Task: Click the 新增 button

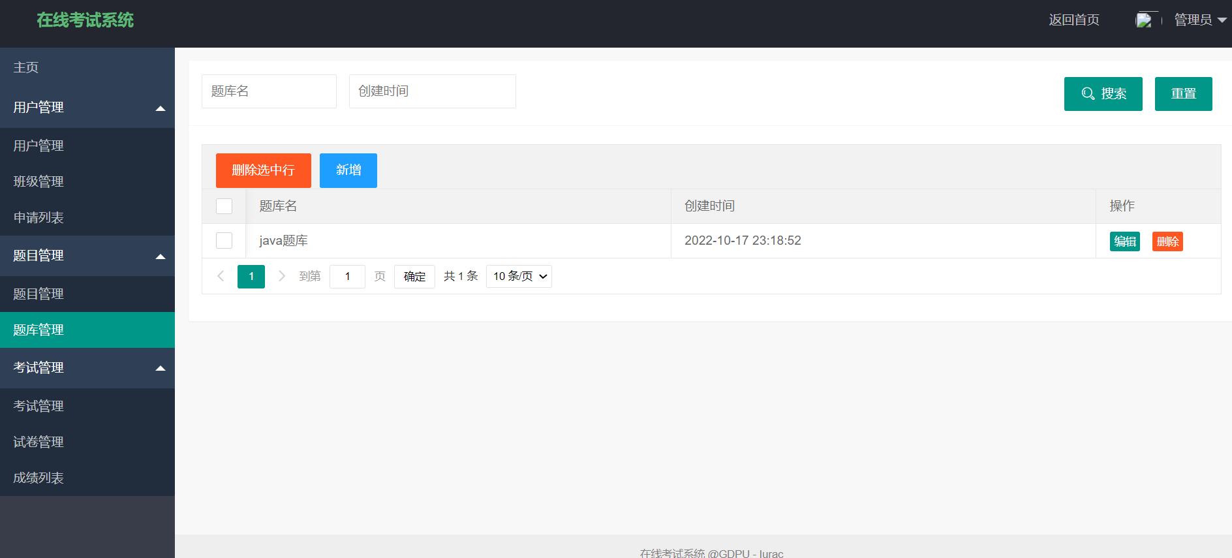Action: coord(348,170)
